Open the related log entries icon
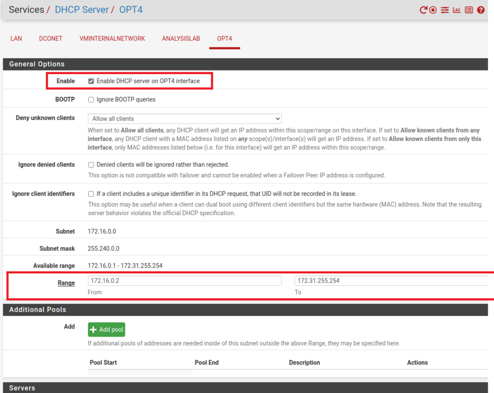The width and height of the screenshot is (494, 393). pyautogui.click(x=468, y=10)
